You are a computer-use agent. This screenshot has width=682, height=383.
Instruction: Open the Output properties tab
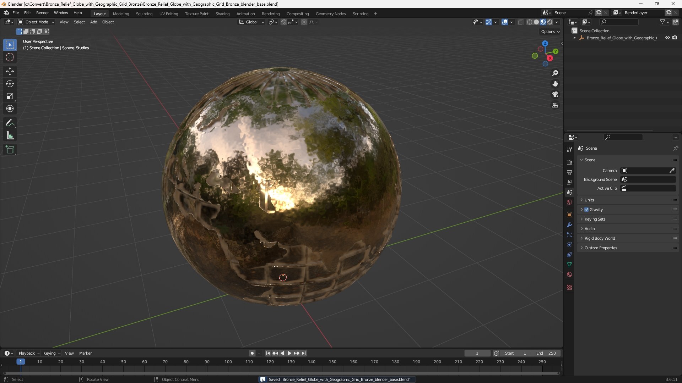[x=569, y=172]
